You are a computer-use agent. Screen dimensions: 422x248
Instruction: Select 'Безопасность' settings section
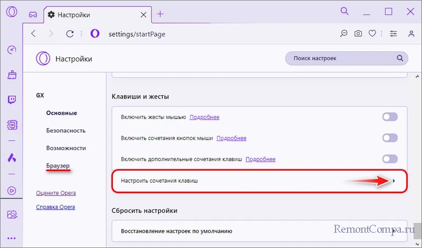pos(66,131)
